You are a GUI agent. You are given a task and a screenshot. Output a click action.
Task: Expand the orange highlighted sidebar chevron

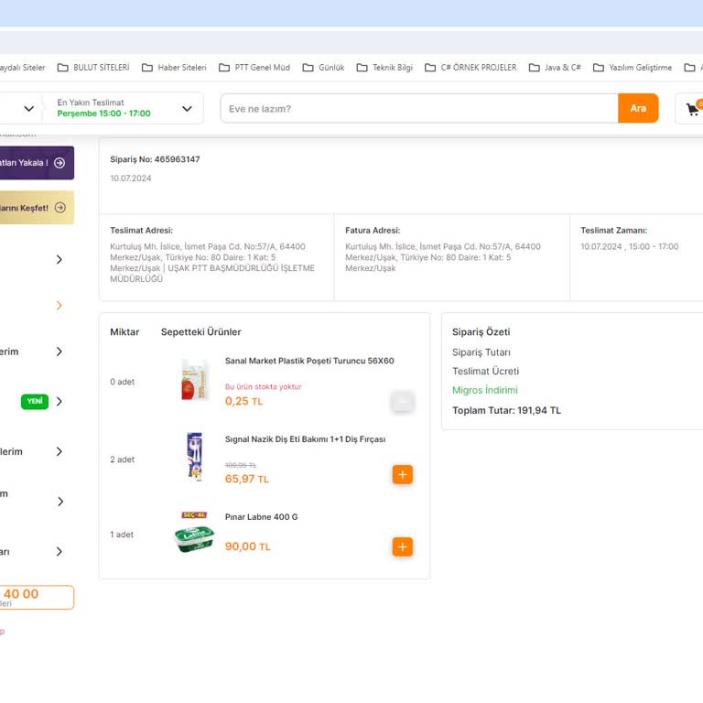59,306
